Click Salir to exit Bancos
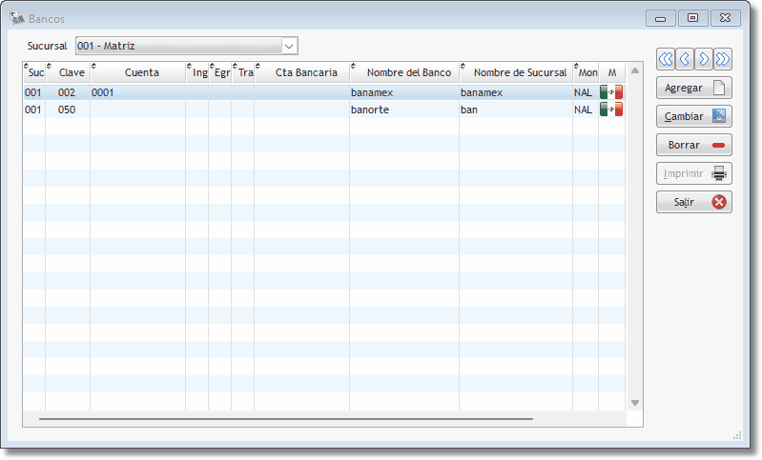The image size is (762, 460). point(694,202)
